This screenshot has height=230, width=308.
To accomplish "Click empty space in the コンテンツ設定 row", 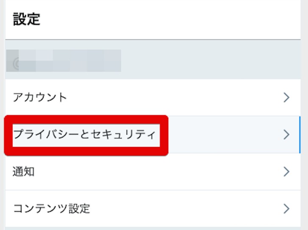I will pos(186,208).
